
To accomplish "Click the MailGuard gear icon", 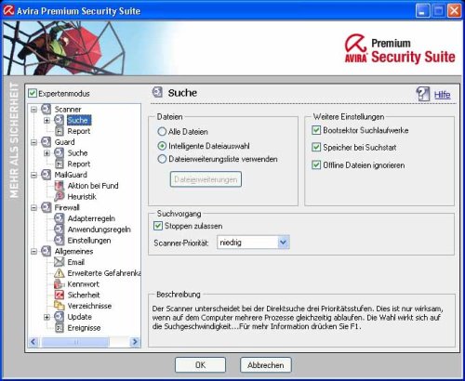I will click(46, 175).
